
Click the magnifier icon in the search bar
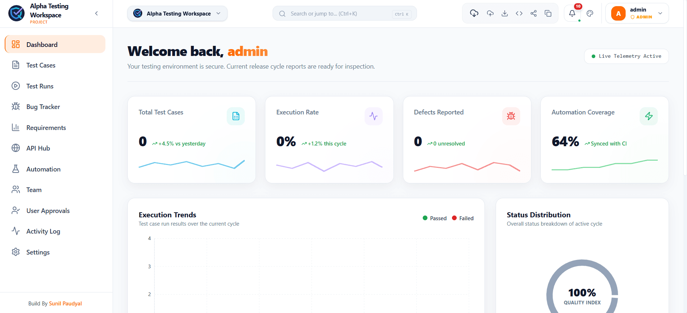click(x=282, y=14)
